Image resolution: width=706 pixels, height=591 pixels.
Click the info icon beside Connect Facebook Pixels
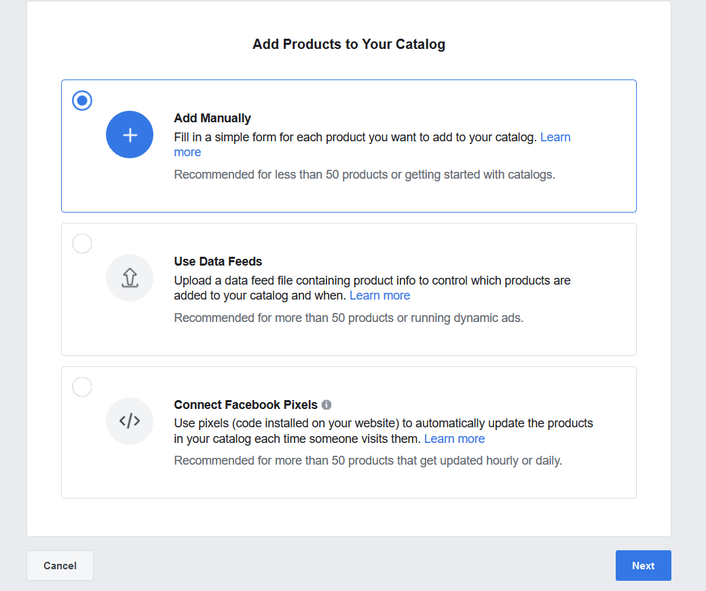(x=327, y=405)
